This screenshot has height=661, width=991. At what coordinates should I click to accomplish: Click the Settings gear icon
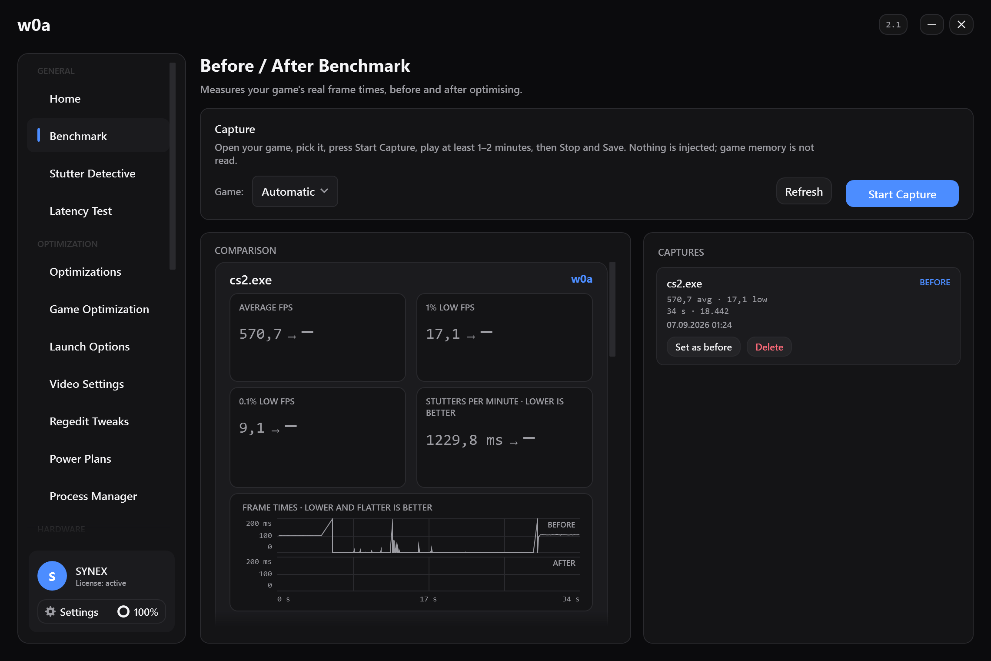pyautogui.click(x=50, y=611)
